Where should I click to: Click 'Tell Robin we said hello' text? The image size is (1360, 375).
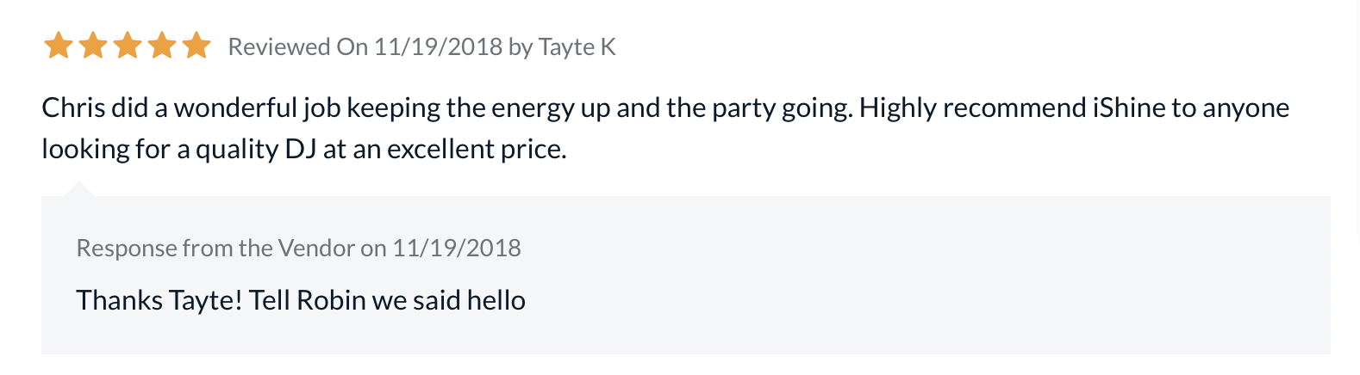pyautogui.click(x=387, y=301)
